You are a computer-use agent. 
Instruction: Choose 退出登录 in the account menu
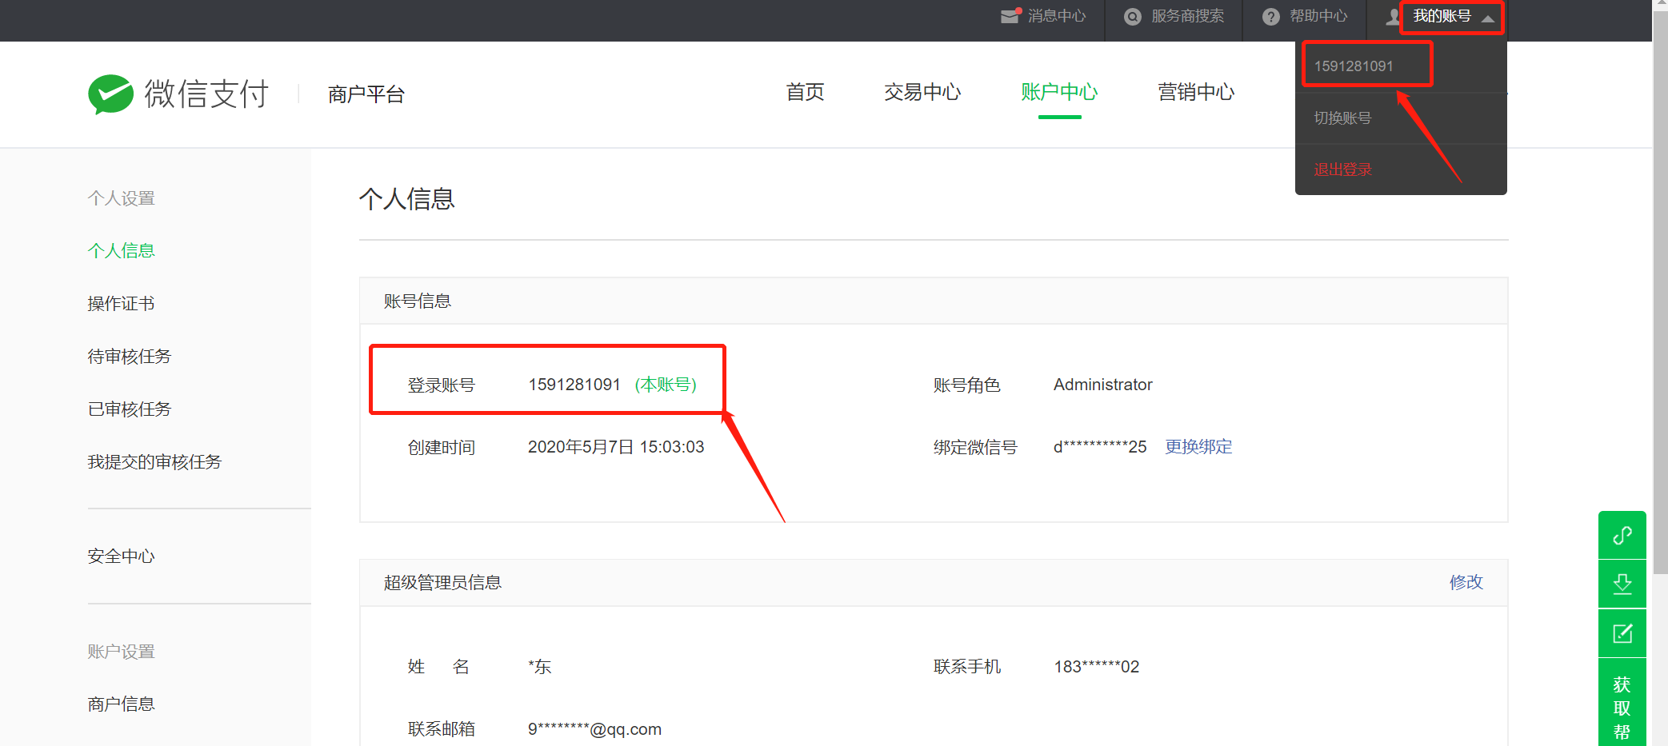(1342, 170)
